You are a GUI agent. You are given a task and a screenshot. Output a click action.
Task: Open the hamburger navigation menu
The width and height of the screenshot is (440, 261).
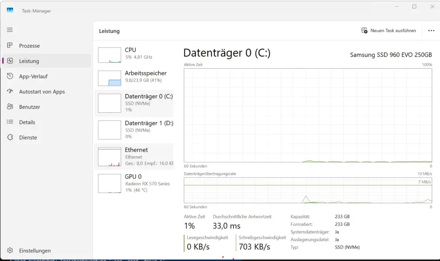point(10,30)
